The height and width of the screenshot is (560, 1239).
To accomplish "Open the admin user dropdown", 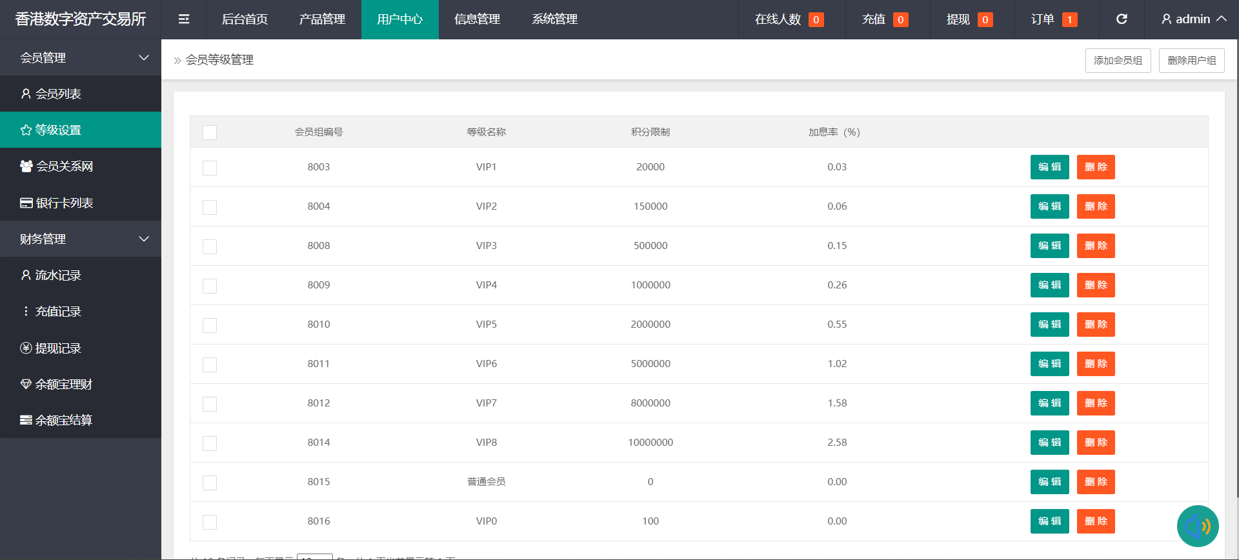I will 1193,19.
